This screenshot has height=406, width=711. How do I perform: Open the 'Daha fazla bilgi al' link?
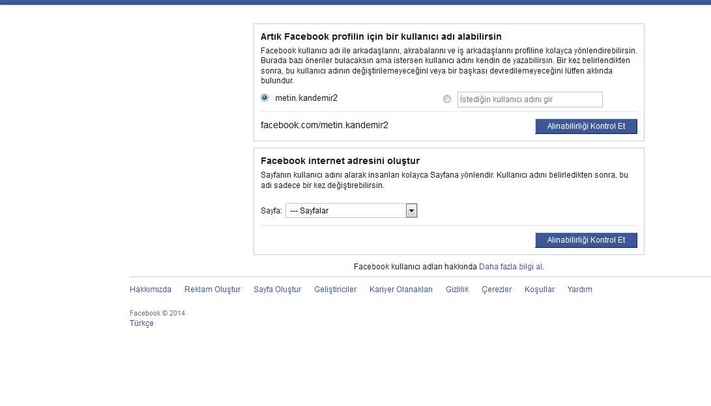click(x=510, y=267)
